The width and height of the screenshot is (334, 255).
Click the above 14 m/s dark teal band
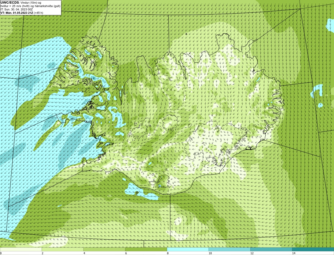(x=313, y=249)
